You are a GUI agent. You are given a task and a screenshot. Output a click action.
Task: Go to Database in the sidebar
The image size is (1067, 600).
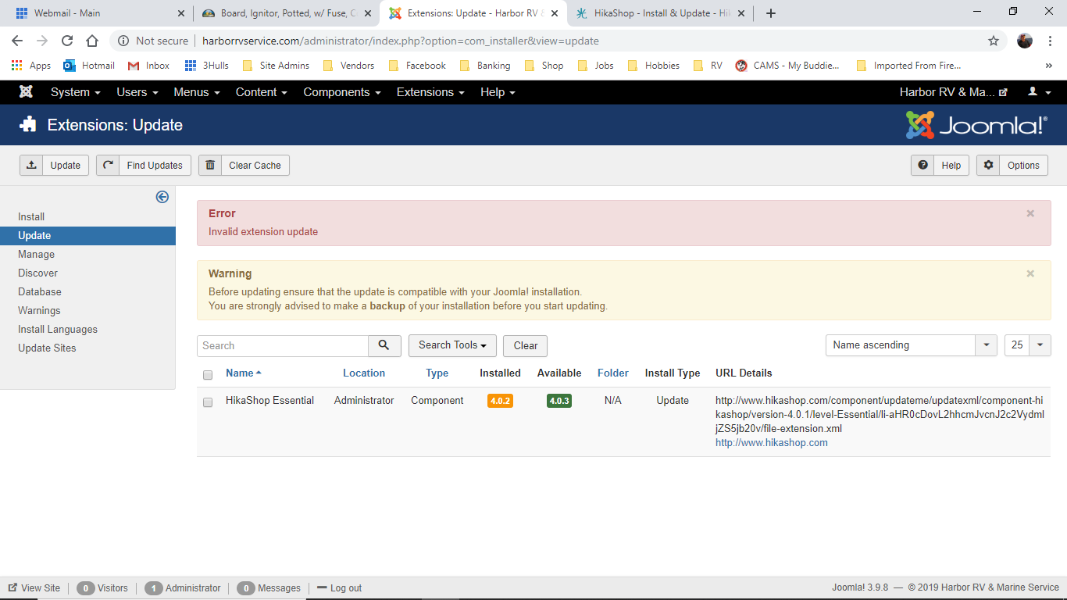point(40,291)
